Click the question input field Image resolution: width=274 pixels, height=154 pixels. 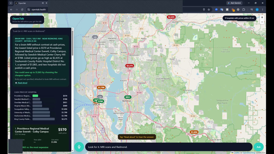click(x=169, y=147)
